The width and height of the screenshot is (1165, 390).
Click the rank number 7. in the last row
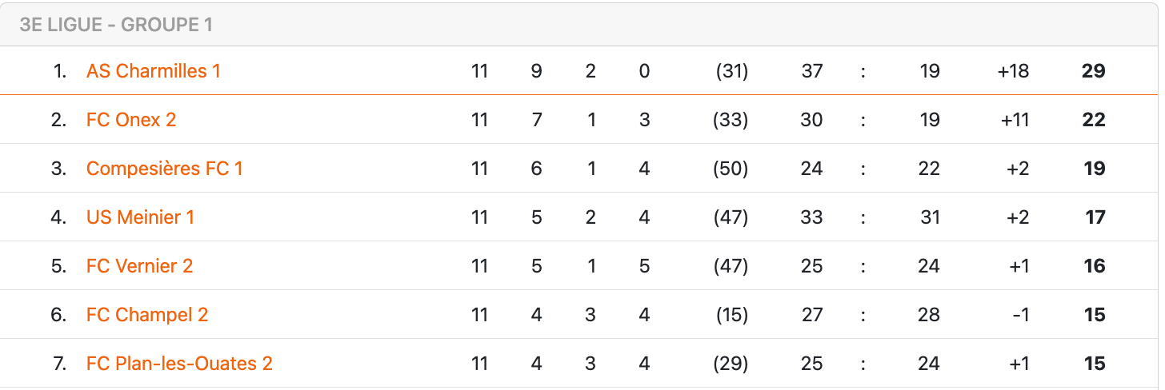click(x=59, y=364)
